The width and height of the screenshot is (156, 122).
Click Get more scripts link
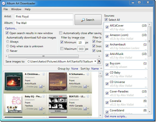[116, 116]
